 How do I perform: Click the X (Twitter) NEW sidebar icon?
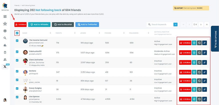[5, 66]
